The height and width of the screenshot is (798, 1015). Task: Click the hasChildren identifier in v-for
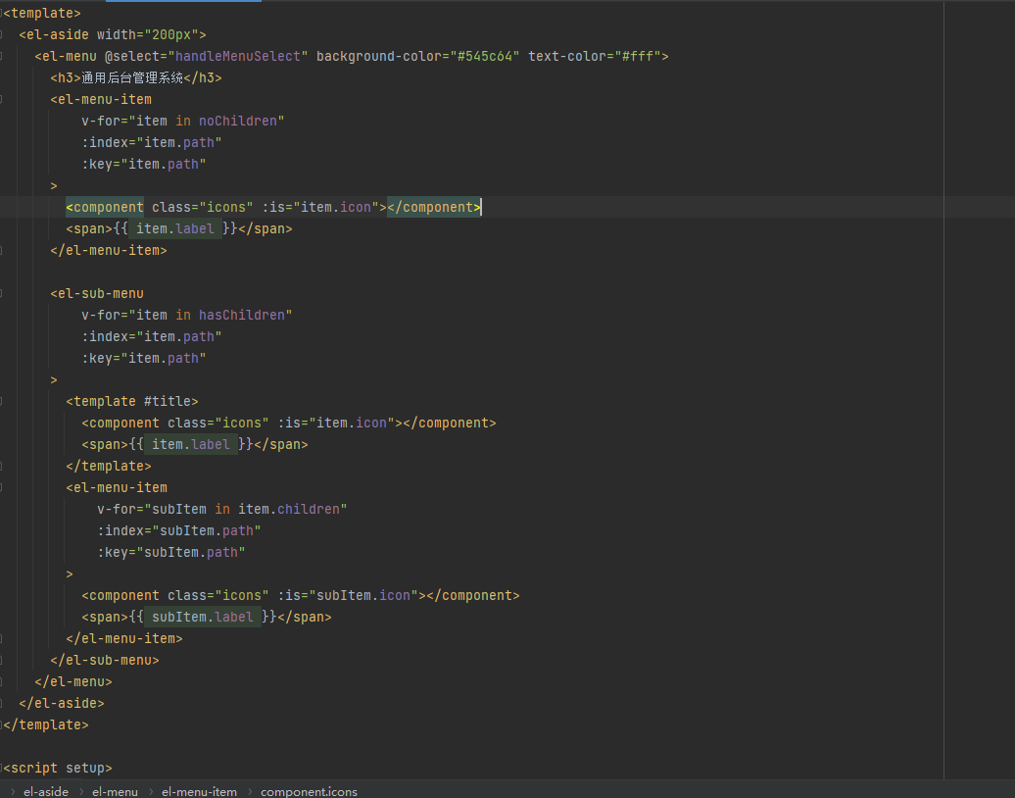click(x=241, y=316)
